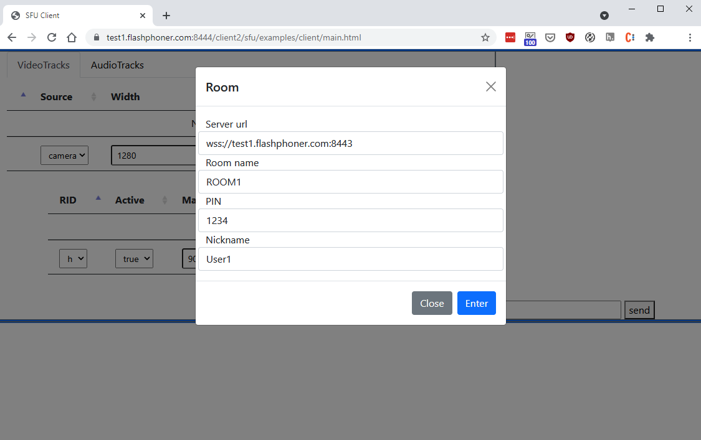Open the LastPass extension icon

[510, 37]
